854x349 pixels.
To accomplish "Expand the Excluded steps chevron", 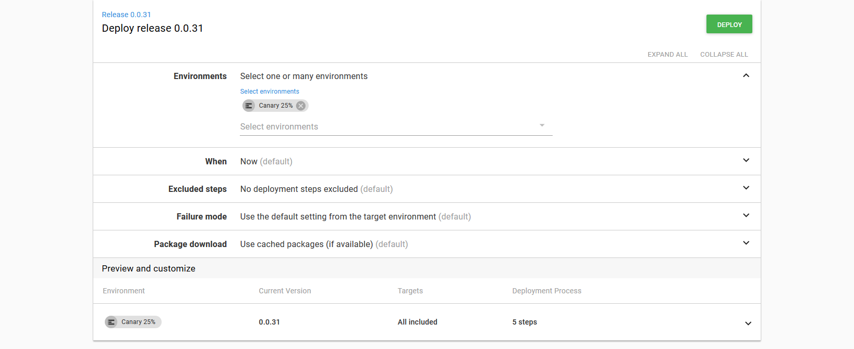I will [746, 188].
